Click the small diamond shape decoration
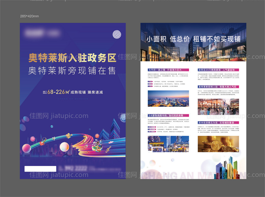The height and width of the screenshot is (197, 265). [x=52, y=127]
